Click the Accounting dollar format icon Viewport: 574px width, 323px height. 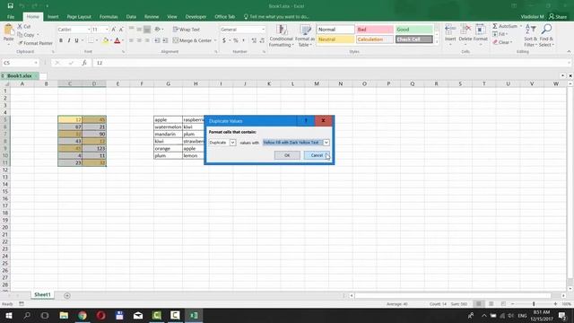[x=224, y=40]
